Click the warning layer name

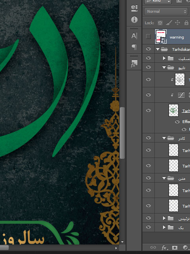[x=177, y=37]
